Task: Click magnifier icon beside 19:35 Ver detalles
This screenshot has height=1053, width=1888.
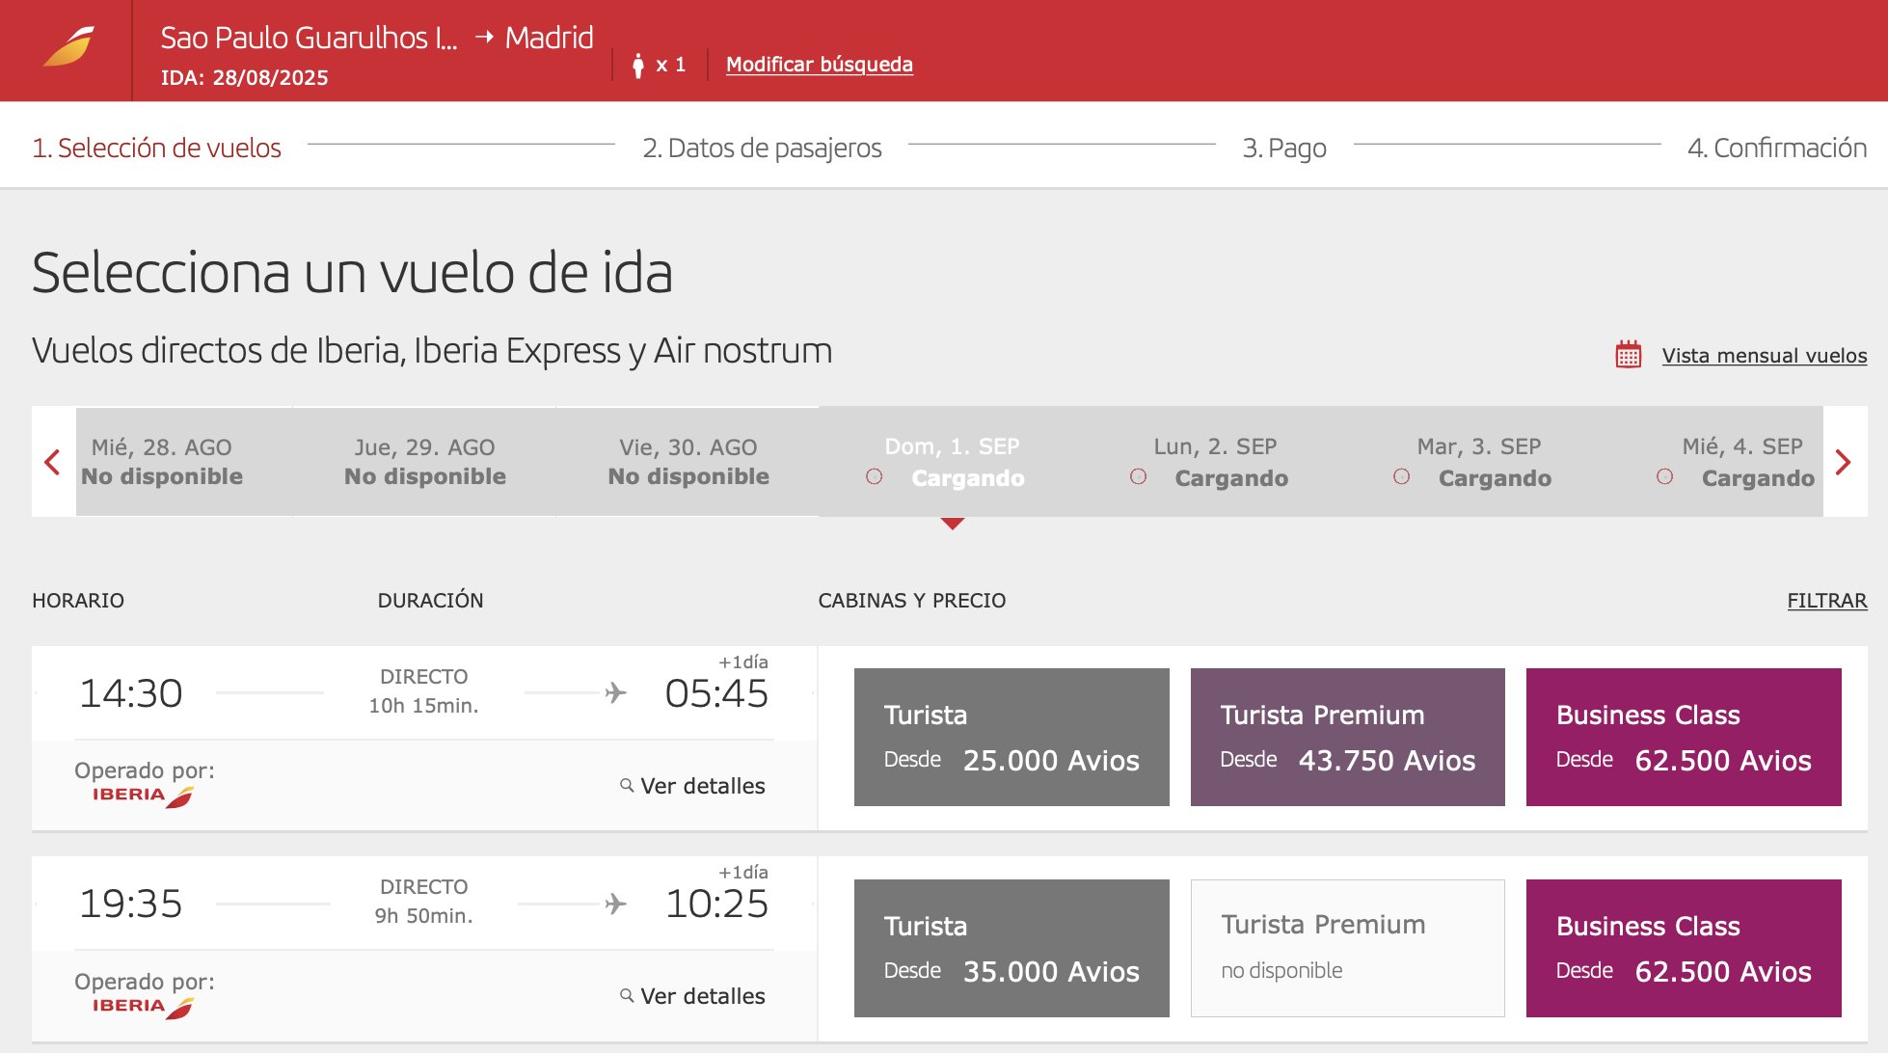Action: tap(627, 996)
